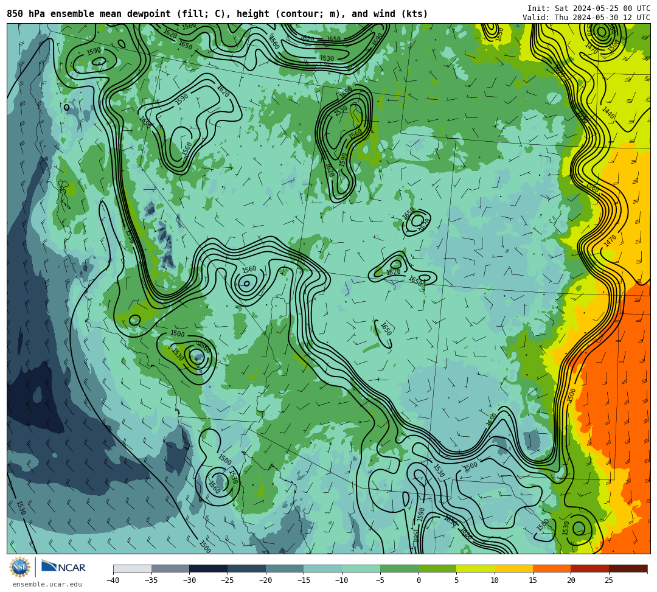Click the olive green 0 to 5 swatch
Viewport: 657px width, 592px height.
(x=437, y=568)
